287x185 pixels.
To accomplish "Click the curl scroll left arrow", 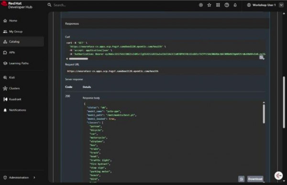I will pyautogui.click(x=67, y=59).
